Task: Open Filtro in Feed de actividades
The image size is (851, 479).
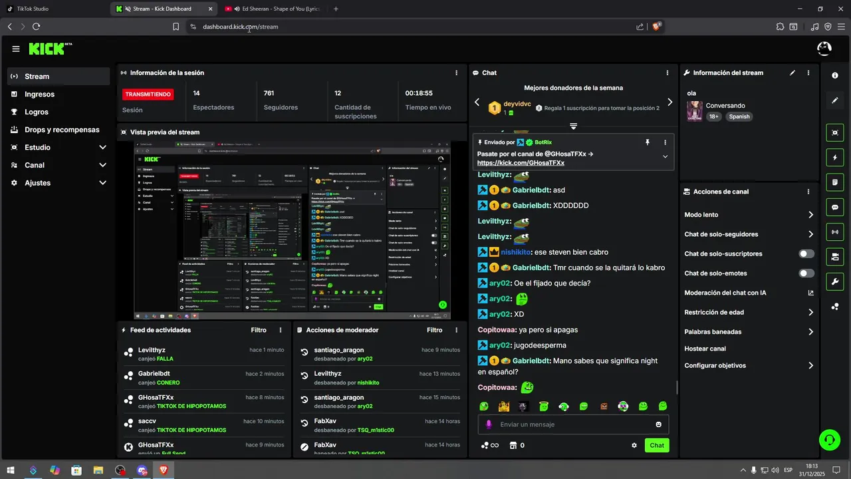Action: click(x=259, y=330)
